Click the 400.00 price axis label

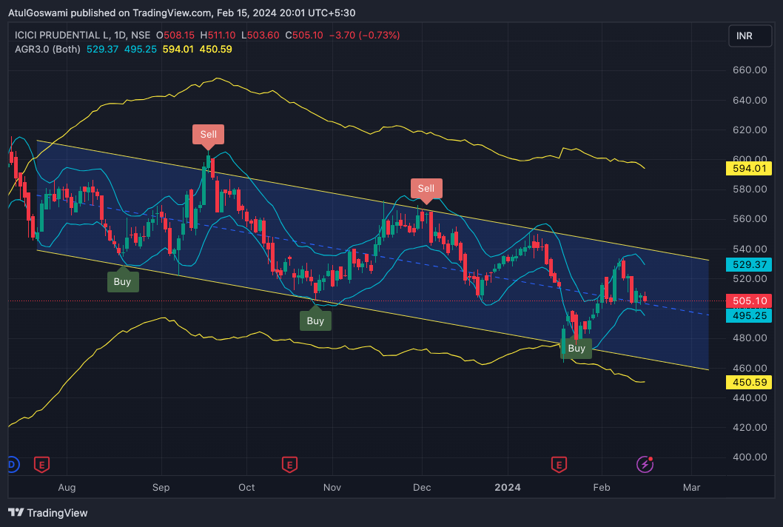click(750, 457)
